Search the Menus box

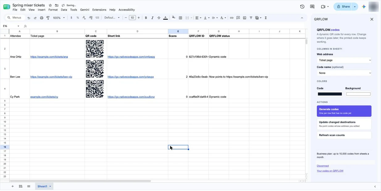point(15,18)
